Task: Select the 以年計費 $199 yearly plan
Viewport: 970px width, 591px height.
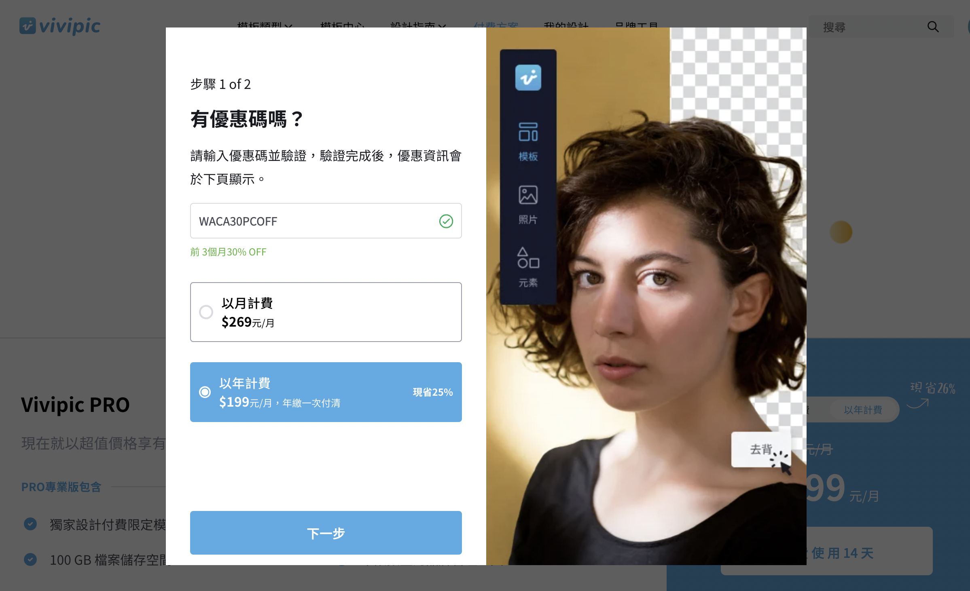Action: 326,392
